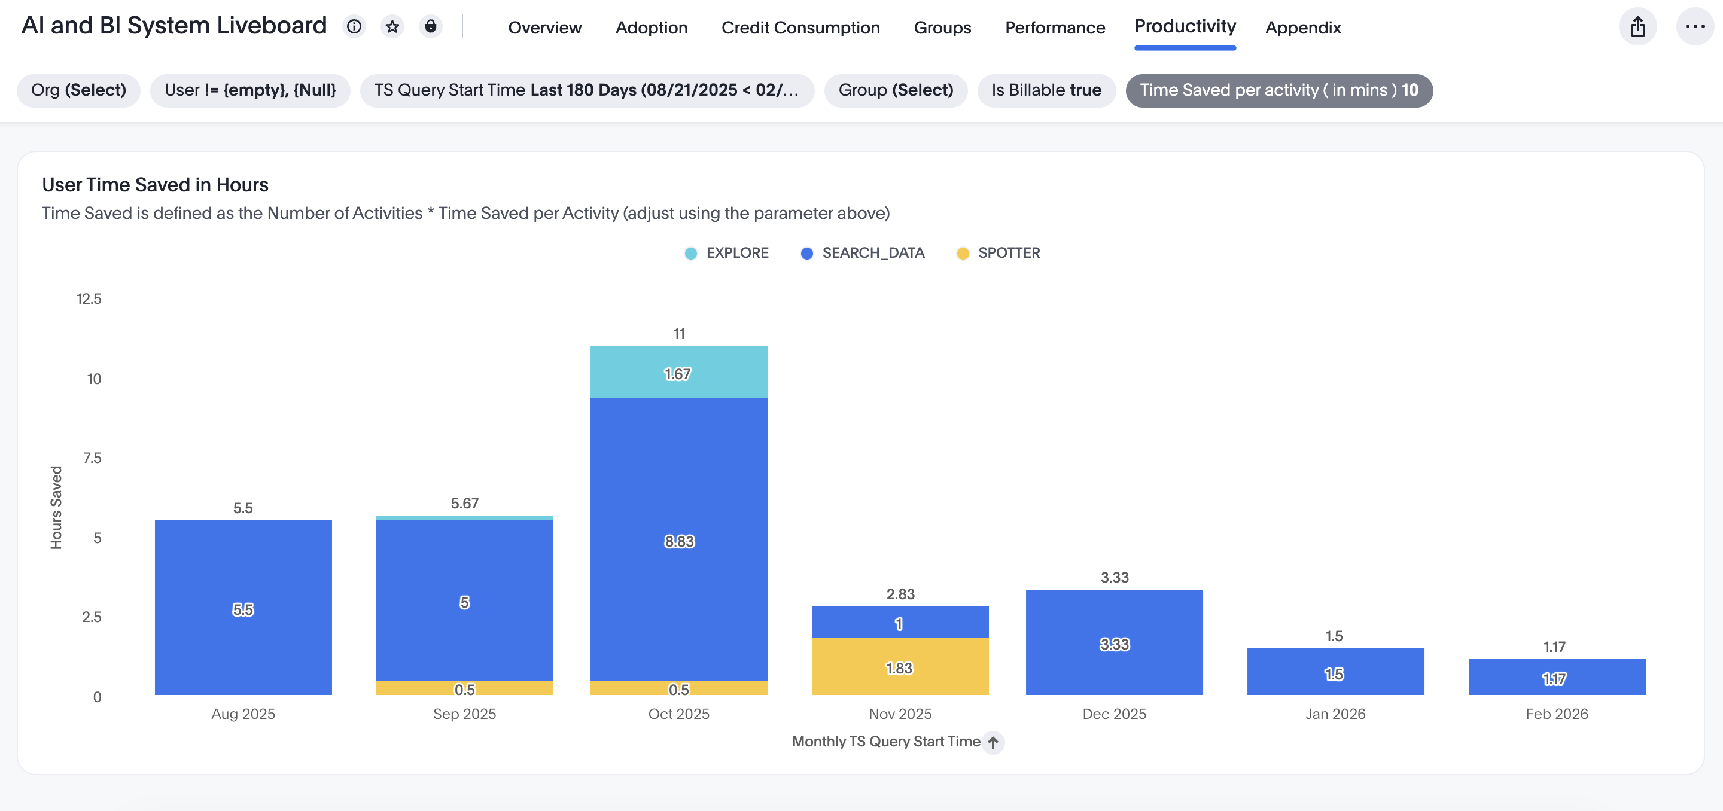Toggle SEARCH_DATA series in legend
Viewport: 1723px width, 811px height.
click(863, 254)
